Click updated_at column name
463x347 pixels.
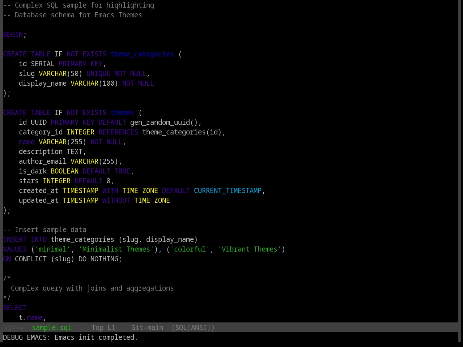click(39, 200)
